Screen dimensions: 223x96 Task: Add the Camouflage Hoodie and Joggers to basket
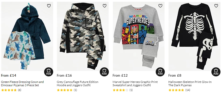pos(104,72)
